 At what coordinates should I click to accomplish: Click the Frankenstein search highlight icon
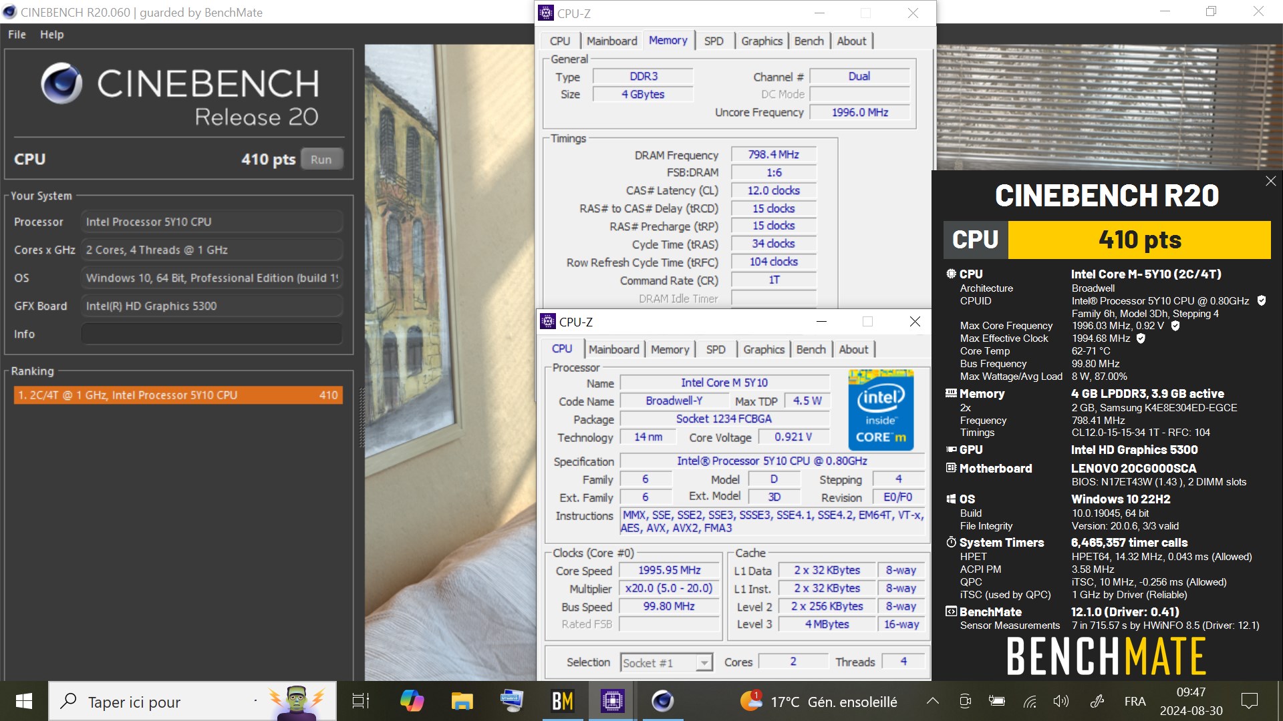(296, 702)
